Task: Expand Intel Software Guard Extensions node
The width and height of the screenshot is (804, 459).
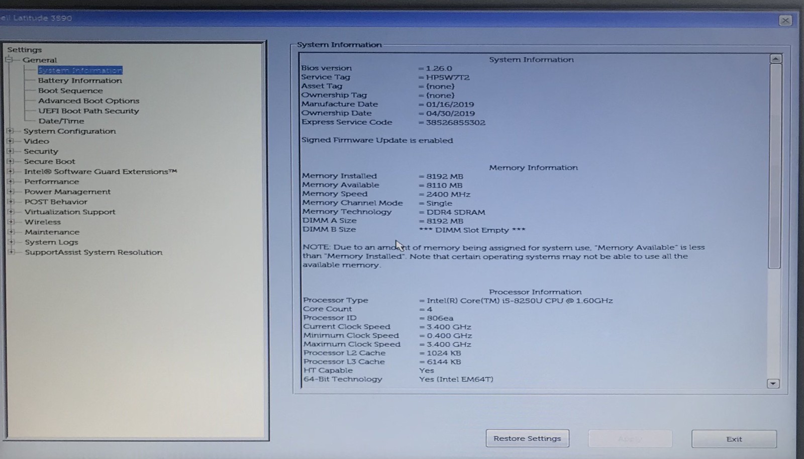Action: click(x=10, y=171)
